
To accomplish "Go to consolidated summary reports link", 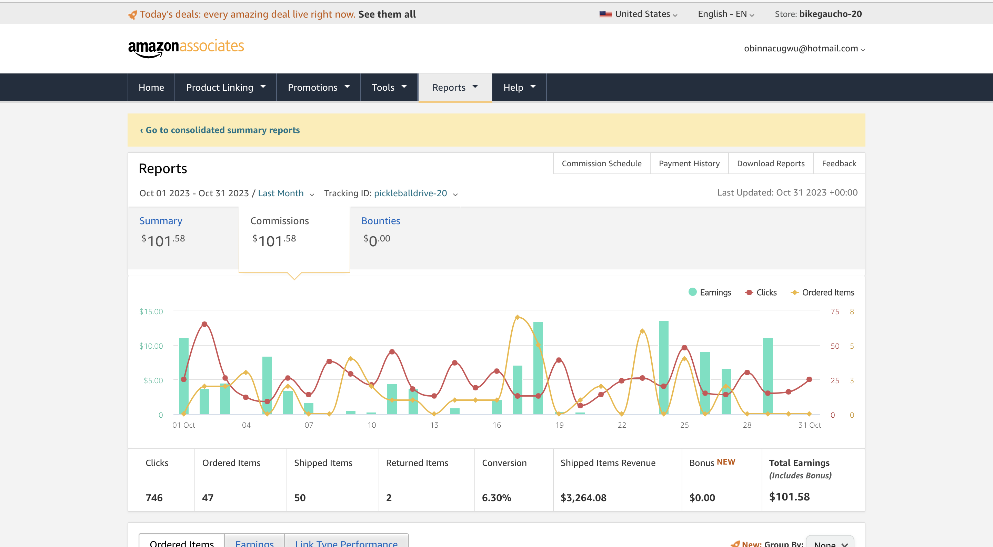I will (220, 130).
